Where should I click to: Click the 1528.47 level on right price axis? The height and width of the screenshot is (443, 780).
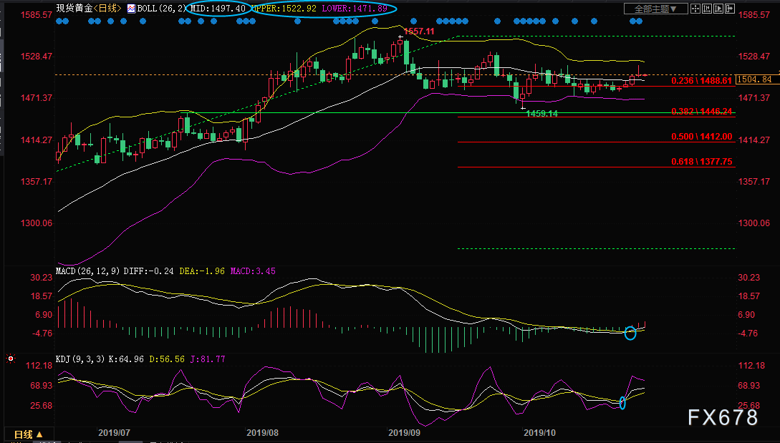[x=754, y=57]
